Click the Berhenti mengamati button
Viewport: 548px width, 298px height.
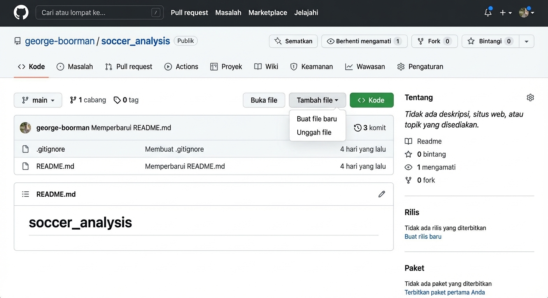364,41
